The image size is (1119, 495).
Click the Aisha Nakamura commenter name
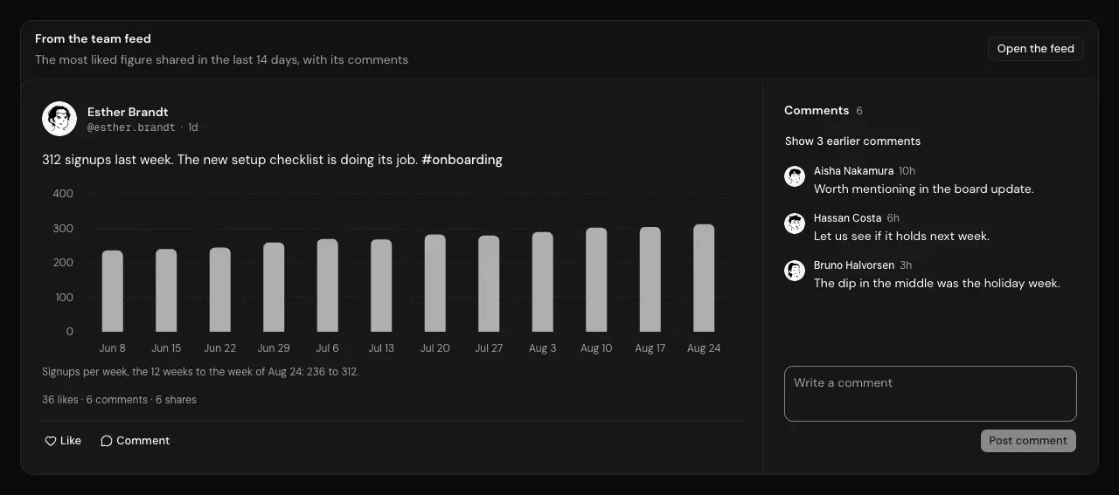853,171
